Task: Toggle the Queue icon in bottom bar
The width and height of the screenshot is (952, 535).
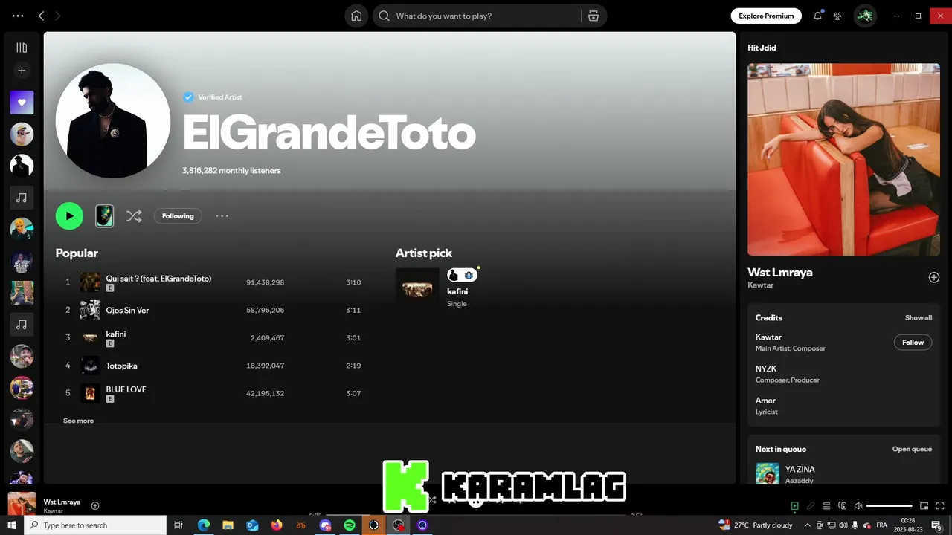Action: [x=826, y=506]
